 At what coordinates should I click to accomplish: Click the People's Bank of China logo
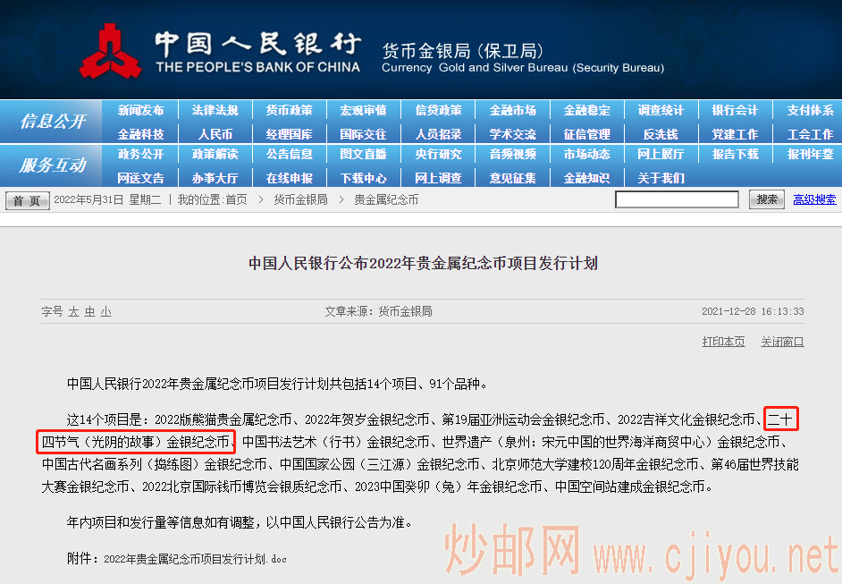pos(110,52)
